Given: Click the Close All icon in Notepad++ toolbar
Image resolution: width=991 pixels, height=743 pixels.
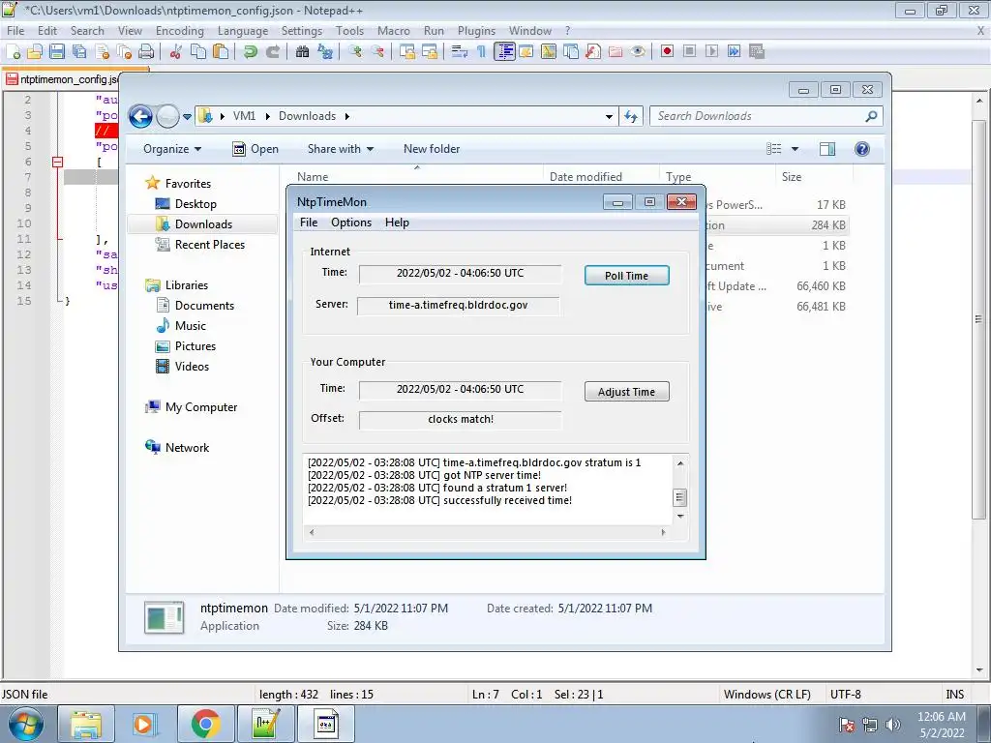Looking at the screenshot, I should point(124,51).
